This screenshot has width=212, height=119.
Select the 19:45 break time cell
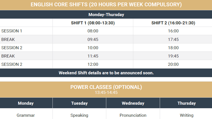tap(173, 56)
